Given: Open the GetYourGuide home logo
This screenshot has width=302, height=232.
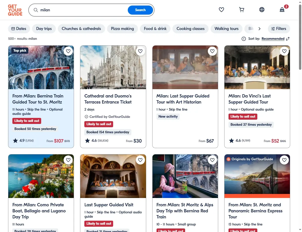Looking at the screenshot, I should pos(15,10).
